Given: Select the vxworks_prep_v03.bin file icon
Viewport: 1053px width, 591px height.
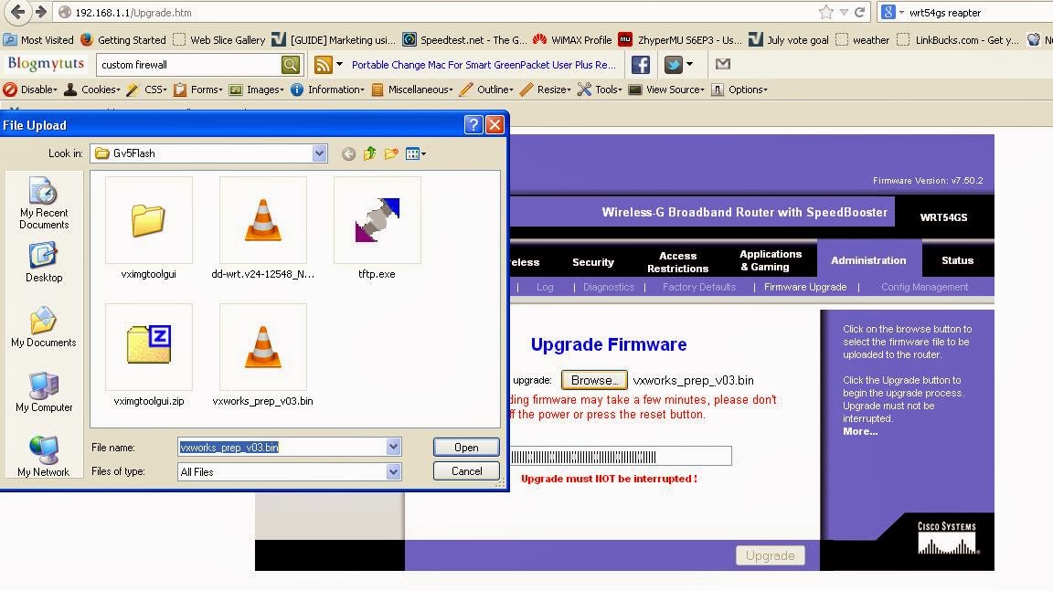Looking at the screenshot, I should 262,347.
